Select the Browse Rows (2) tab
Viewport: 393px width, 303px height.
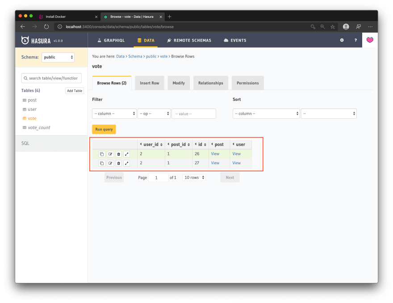[112, 83]
